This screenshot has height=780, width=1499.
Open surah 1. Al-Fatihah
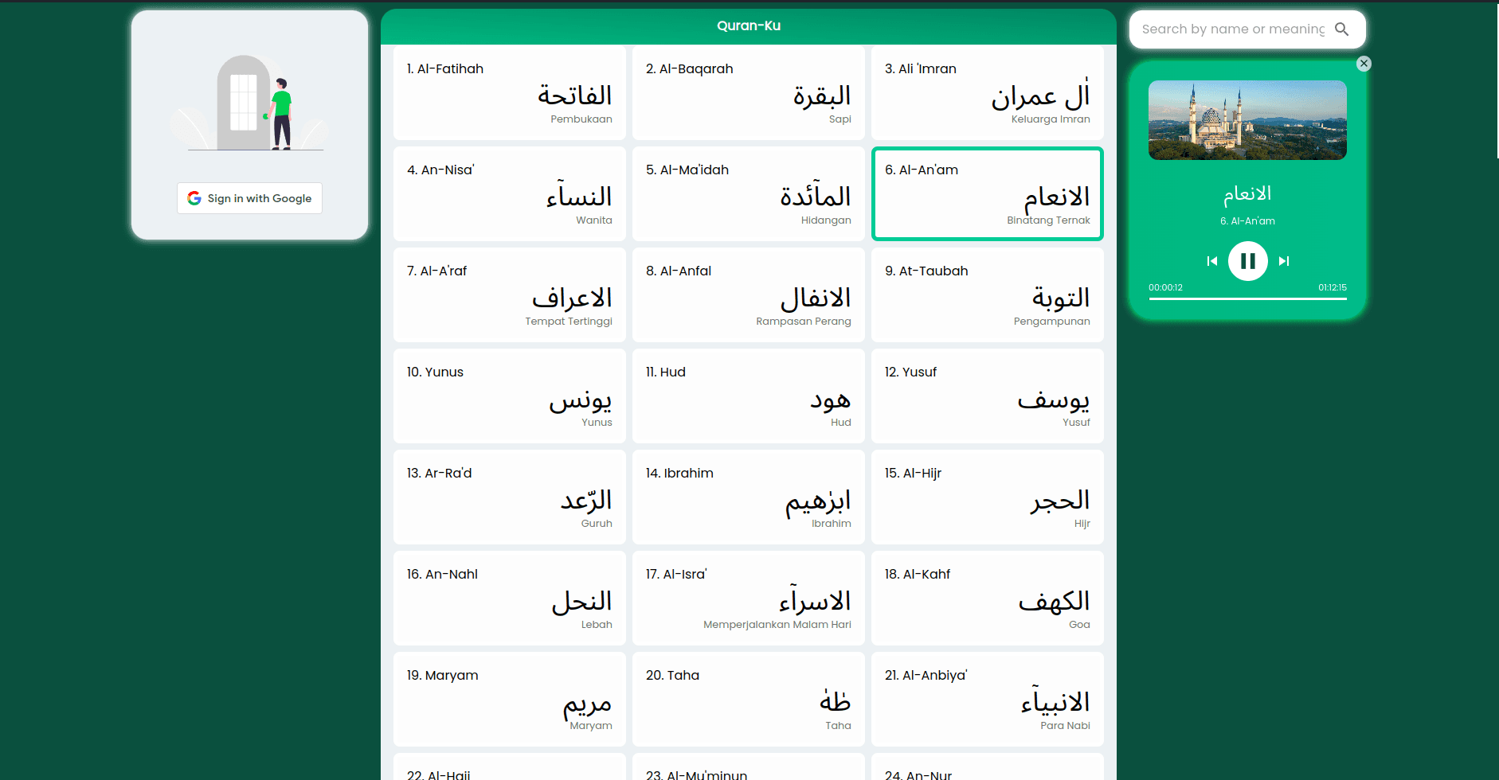pos(510,93)
